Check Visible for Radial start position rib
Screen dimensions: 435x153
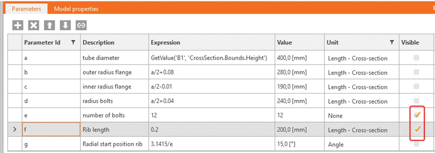416,144
